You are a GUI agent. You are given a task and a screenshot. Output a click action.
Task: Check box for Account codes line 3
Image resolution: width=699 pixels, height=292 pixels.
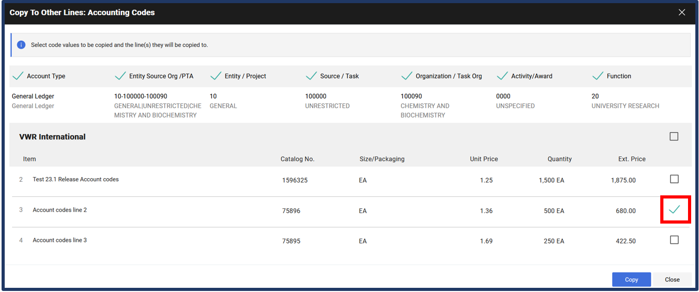[674, 240]
